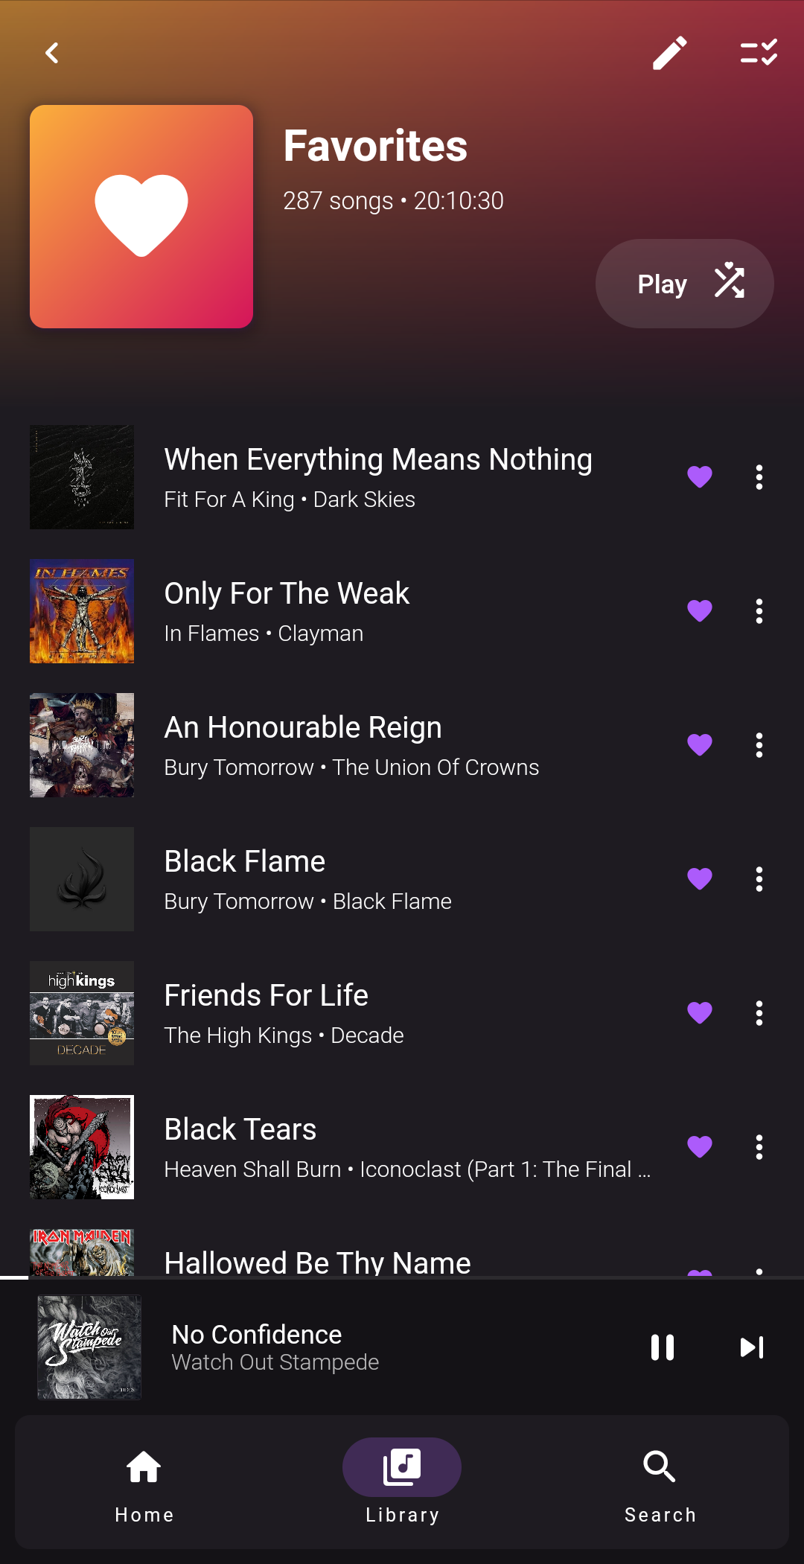The height and width of the screenshot is (1564, 804).
Task: Open the Library tab
Action: point(402,1482)
